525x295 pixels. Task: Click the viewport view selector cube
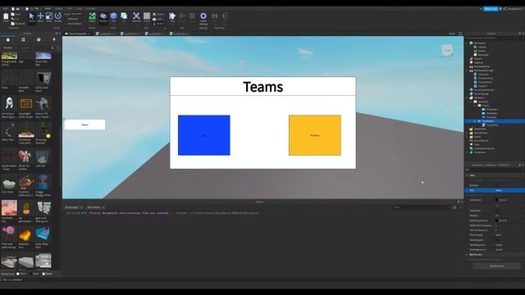pyautogui.click(x=447, y=51)
